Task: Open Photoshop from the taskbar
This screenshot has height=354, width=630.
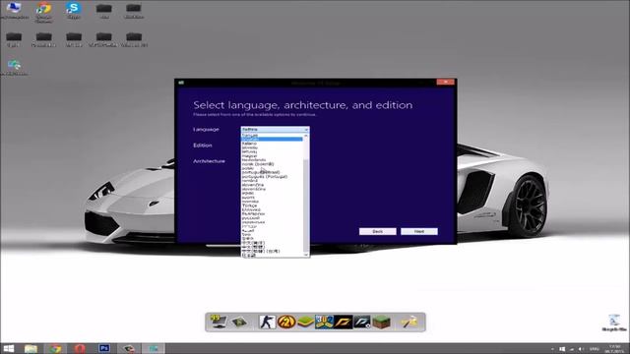Action: coord(104,348)
